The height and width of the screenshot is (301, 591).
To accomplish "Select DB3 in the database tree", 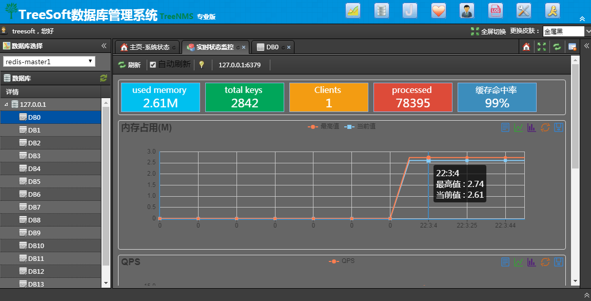I will coord(50,156).
